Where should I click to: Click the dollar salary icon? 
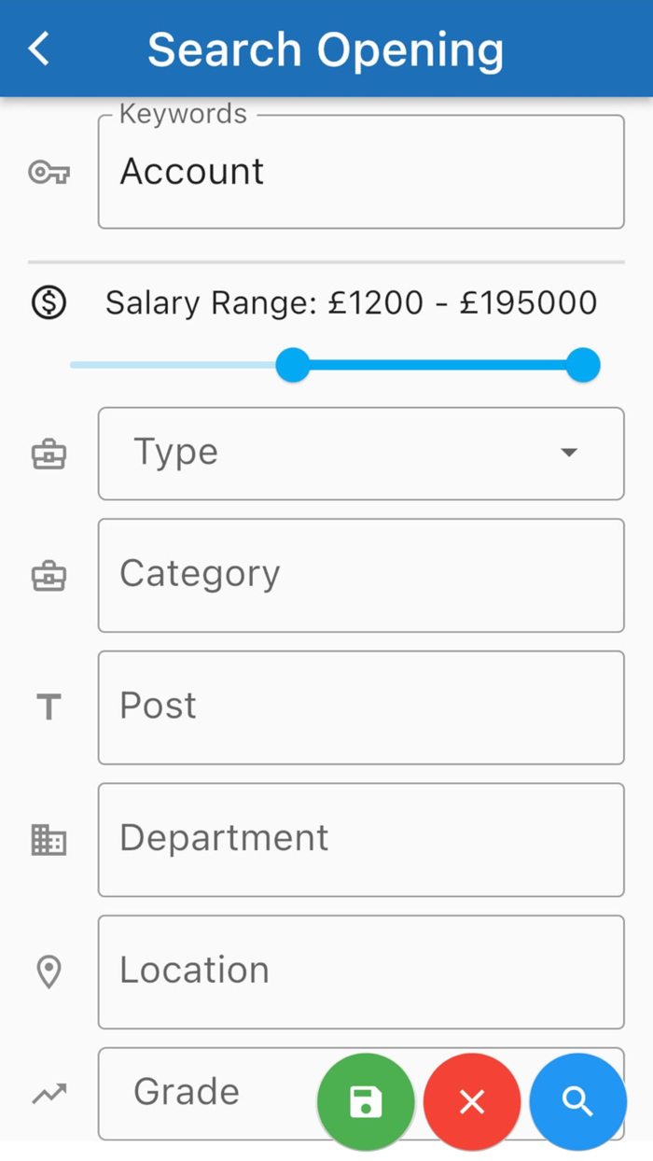coord(48,302)
